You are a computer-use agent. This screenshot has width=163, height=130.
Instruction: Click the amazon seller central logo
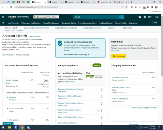(19, 17)
